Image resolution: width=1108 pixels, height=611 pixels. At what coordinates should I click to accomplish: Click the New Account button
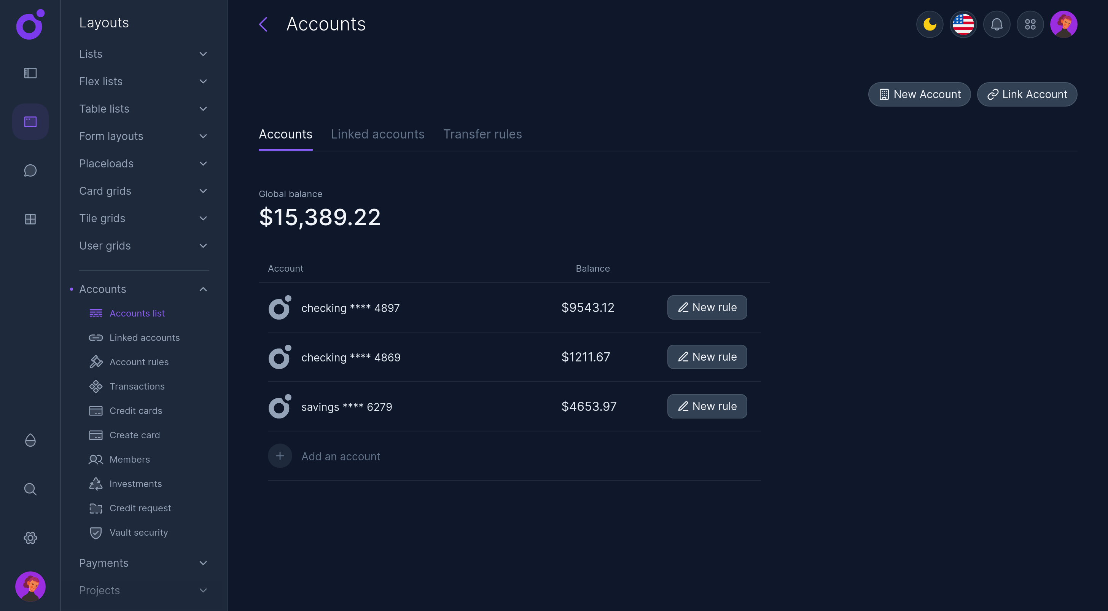point(919,94)
